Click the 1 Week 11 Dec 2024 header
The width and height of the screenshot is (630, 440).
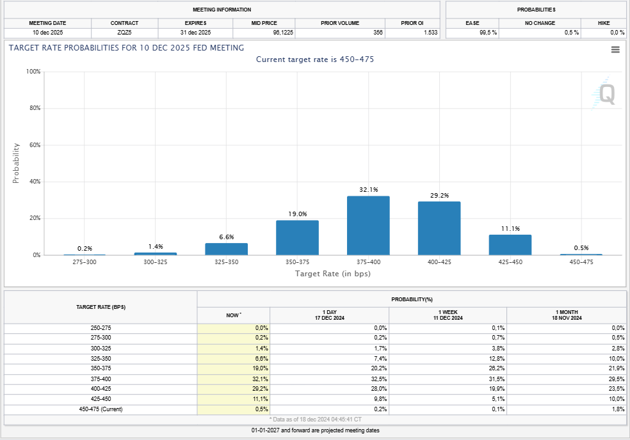coord(448,315)
